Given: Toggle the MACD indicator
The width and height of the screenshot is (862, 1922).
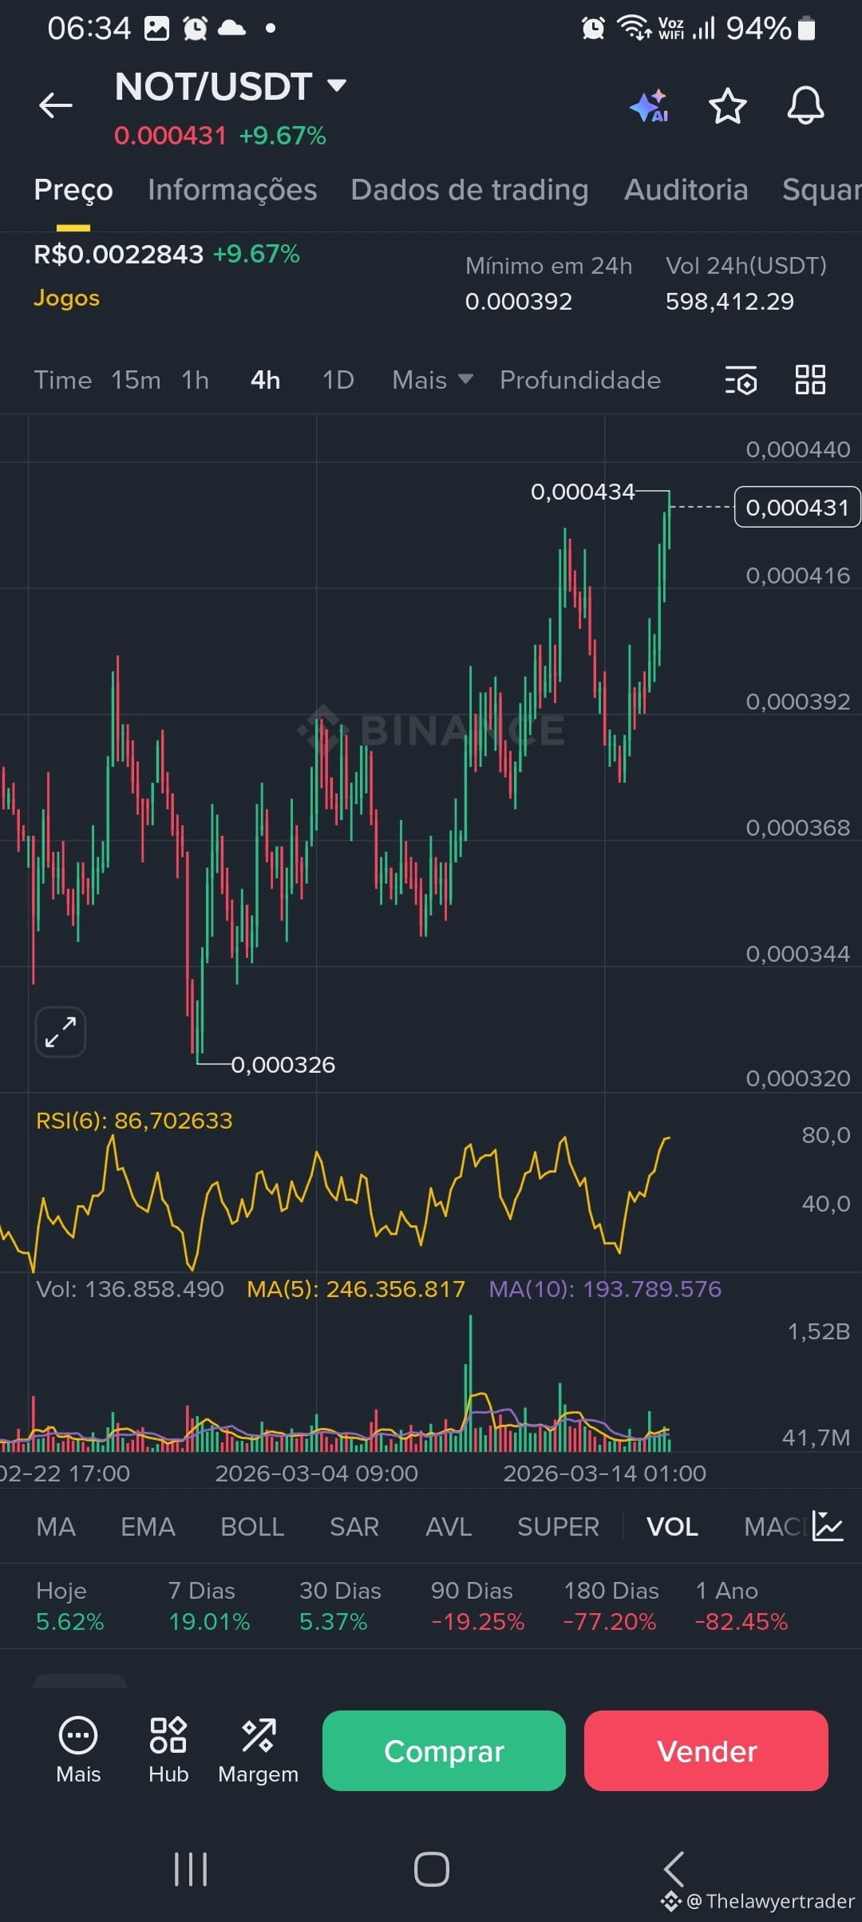Looking at the screenshot, I should (x=774, y=1527).
